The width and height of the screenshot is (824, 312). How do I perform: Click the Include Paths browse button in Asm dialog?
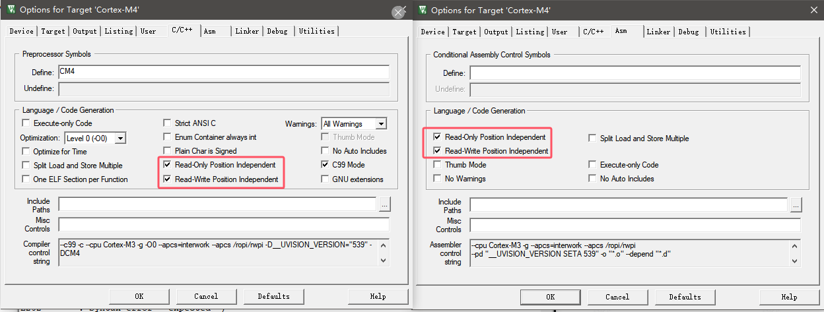(x=796, y=205)
